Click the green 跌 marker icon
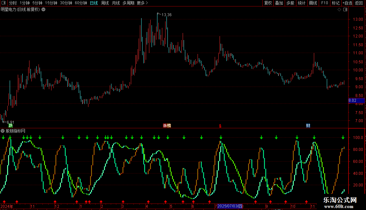Viewport: 366px width, 210px height. tap(10, 126)
